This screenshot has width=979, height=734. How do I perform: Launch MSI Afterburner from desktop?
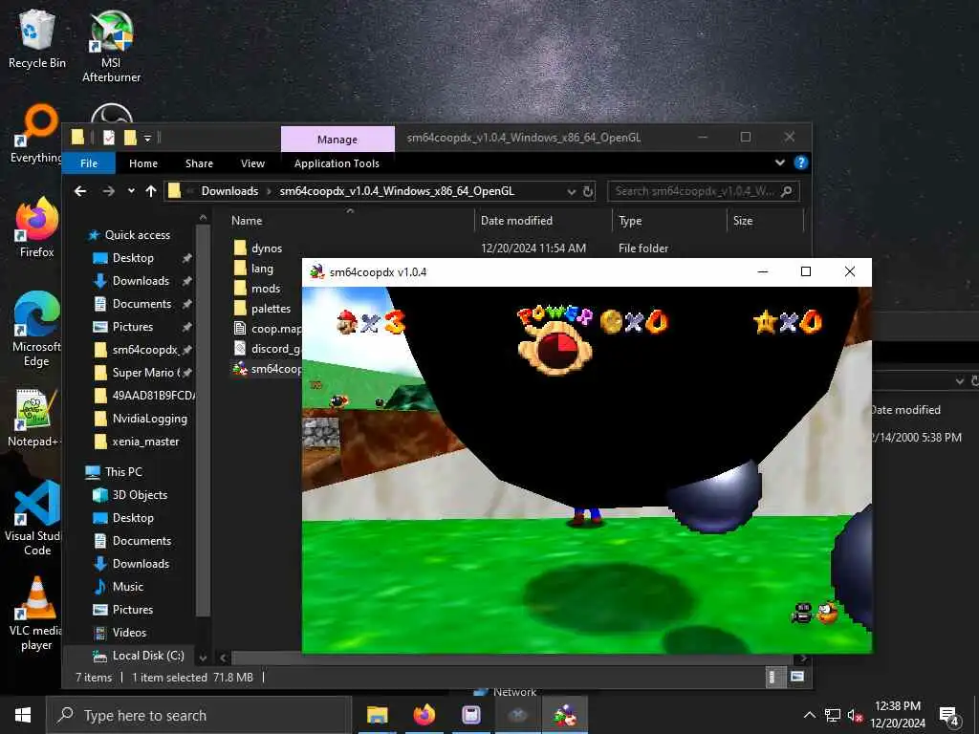click(x=111, y=46)
